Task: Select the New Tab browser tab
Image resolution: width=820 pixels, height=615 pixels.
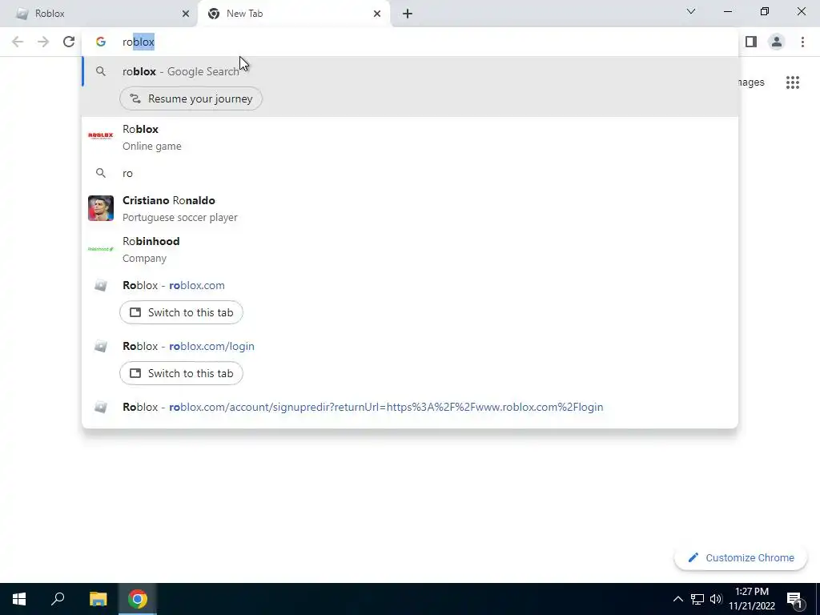Action: pyautogui.click(x=294, y=14)
